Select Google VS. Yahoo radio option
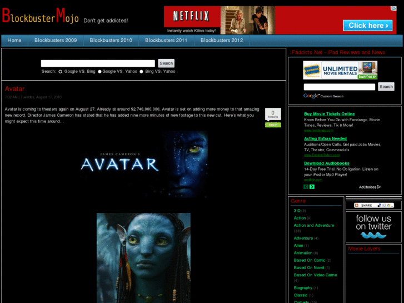 point(99,71)
